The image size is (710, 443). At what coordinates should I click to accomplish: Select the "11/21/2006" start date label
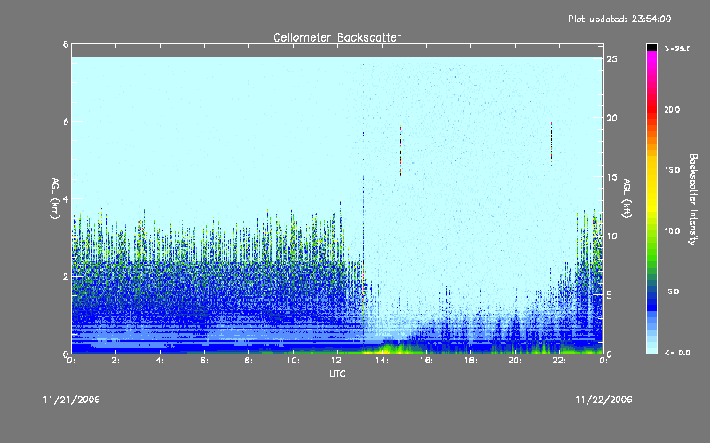point(72,400)
